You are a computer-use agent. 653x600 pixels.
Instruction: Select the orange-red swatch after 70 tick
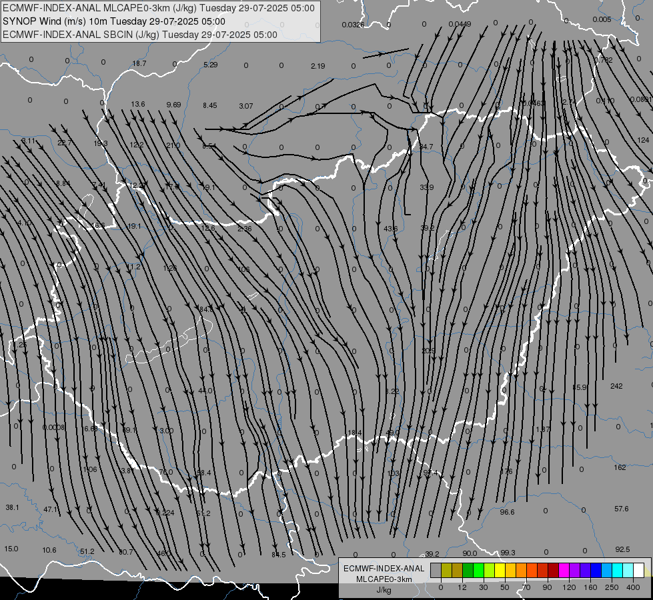coord(532,571)
